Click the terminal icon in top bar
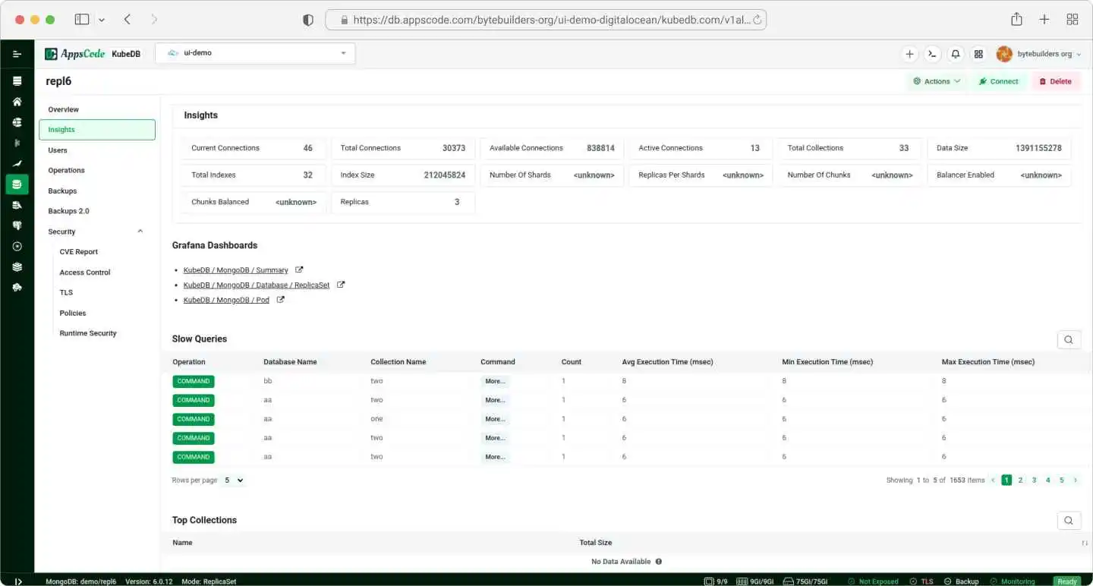1093x586 pixels. pyautogui.click(x=932, y=54)
